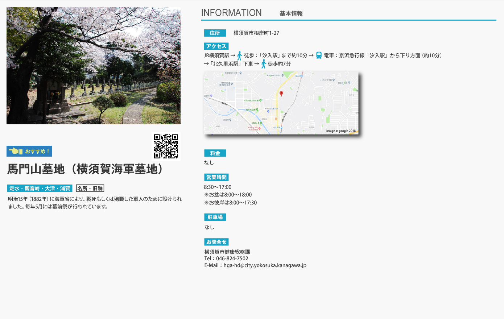504x319 pixels.
Task: Click the QR code image
Action: 166,146
